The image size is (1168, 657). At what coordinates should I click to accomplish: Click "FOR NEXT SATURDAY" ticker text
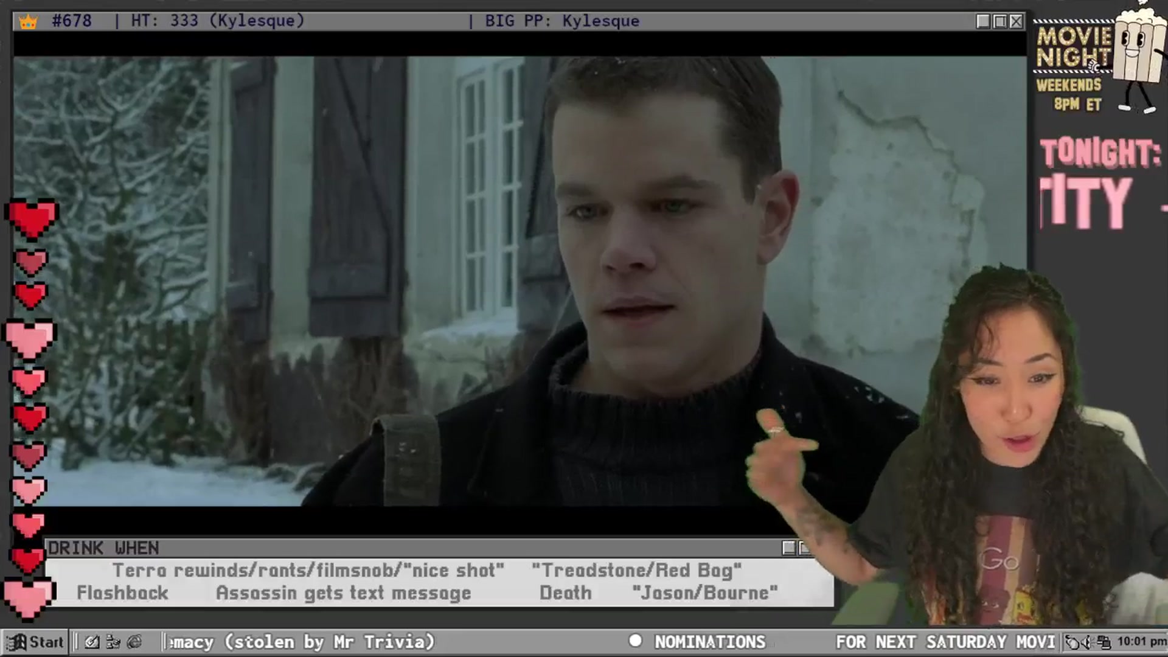click(x=921, y=642)
